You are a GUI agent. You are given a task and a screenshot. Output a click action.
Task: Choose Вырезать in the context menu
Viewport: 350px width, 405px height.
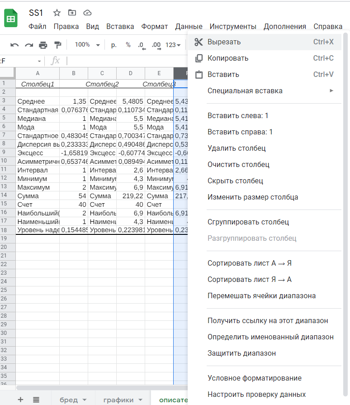point(265,42)
